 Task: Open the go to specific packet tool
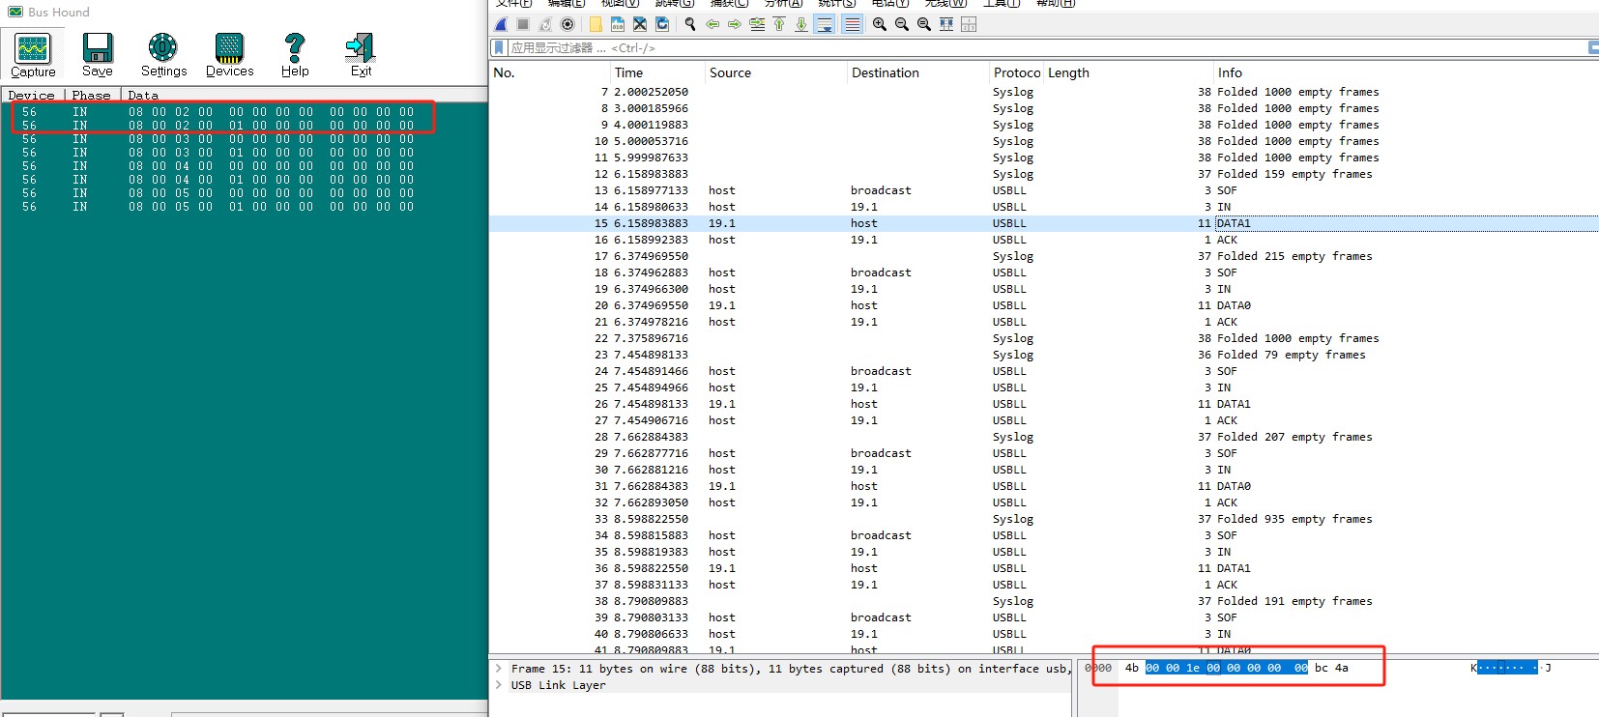point(757,24)
